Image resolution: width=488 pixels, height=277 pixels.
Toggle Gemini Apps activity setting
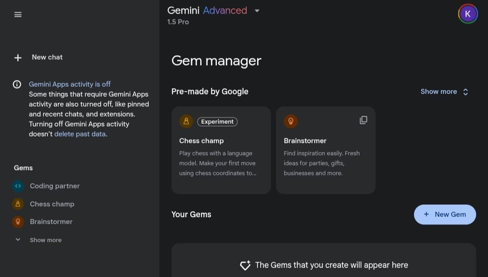pyautogui.click(x=70, y=84)
